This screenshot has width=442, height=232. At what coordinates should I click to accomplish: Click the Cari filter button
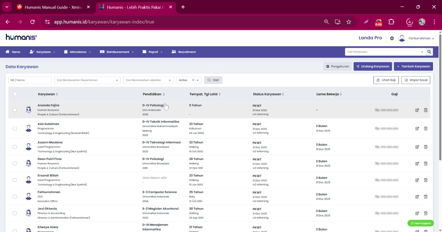tap(213, 80)
